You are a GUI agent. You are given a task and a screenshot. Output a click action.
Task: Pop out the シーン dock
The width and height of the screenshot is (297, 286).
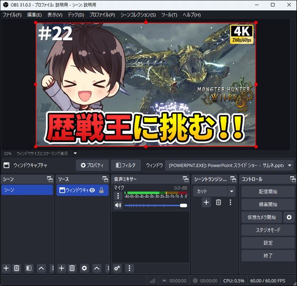point(50,179)
